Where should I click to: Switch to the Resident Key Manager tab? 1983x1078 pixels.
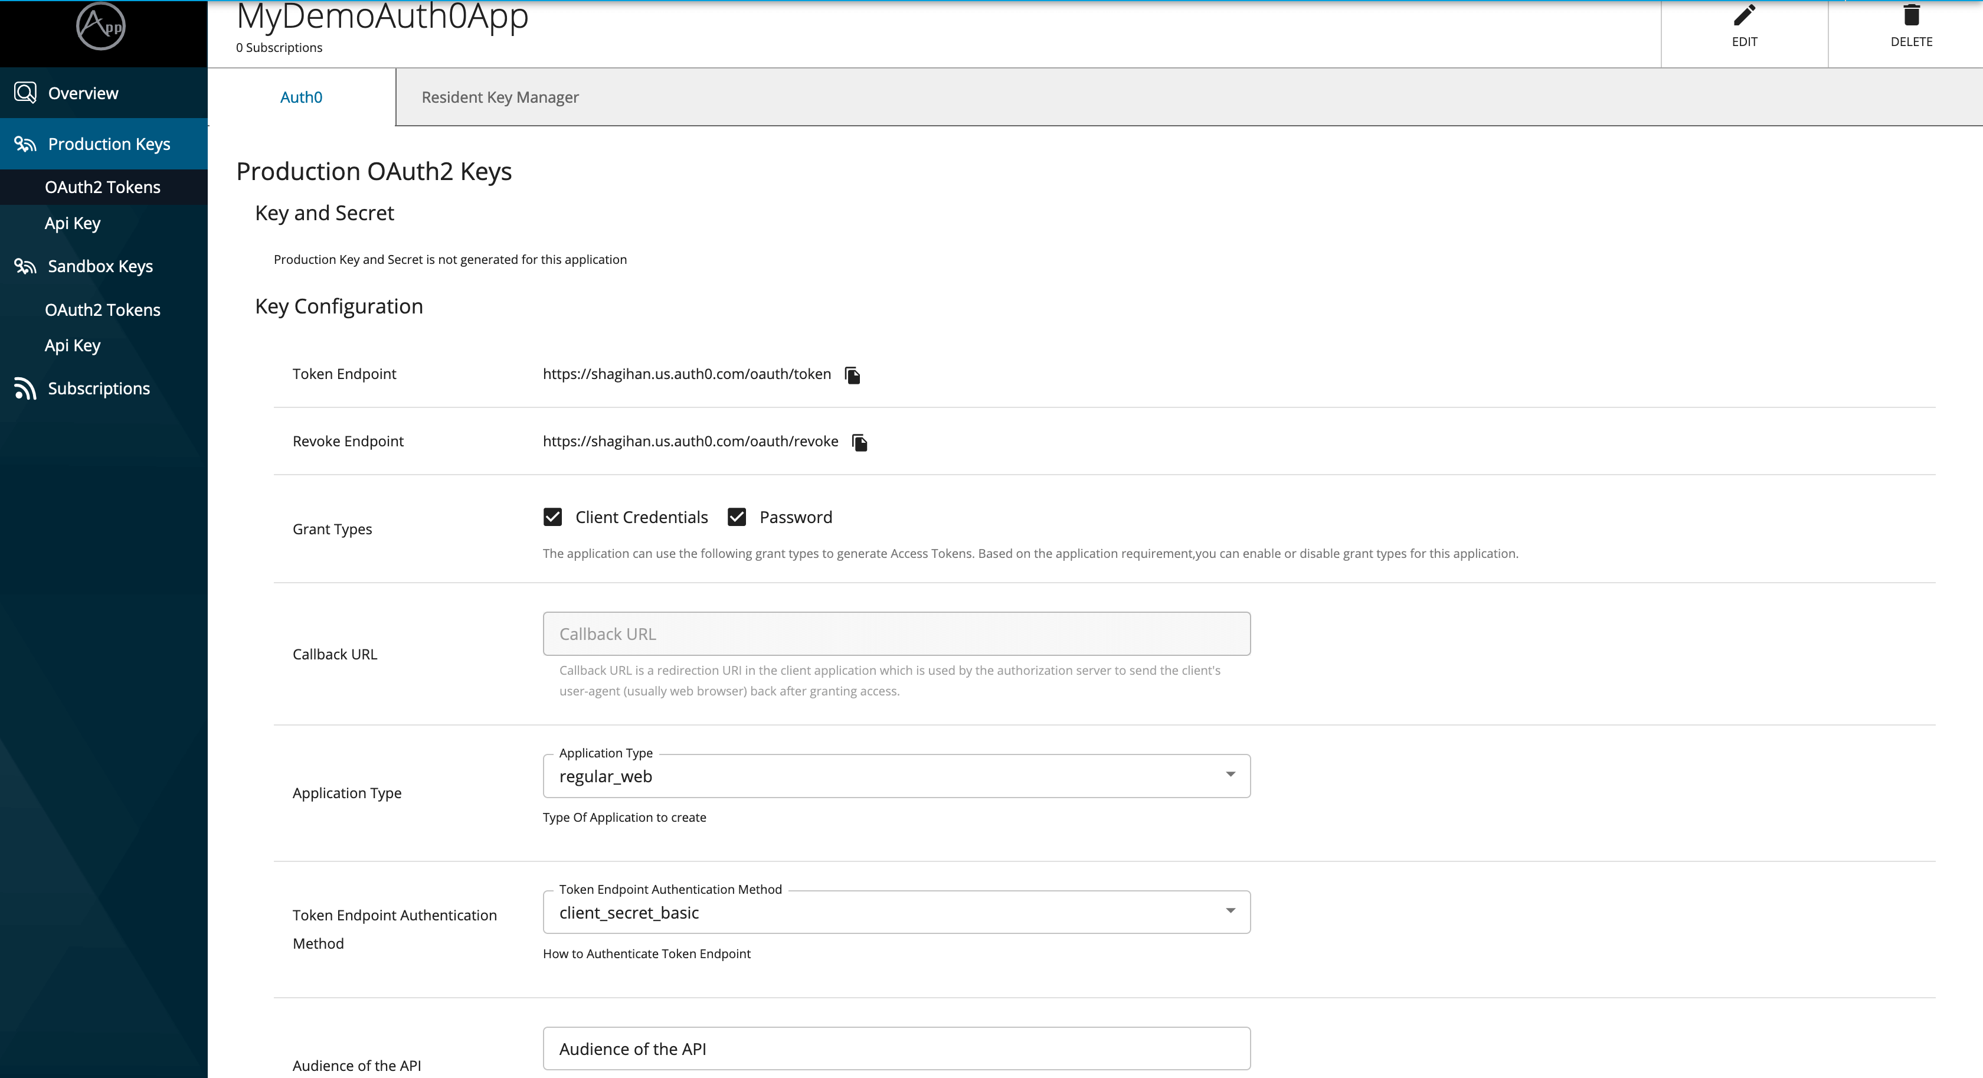(x=500, y=97)
